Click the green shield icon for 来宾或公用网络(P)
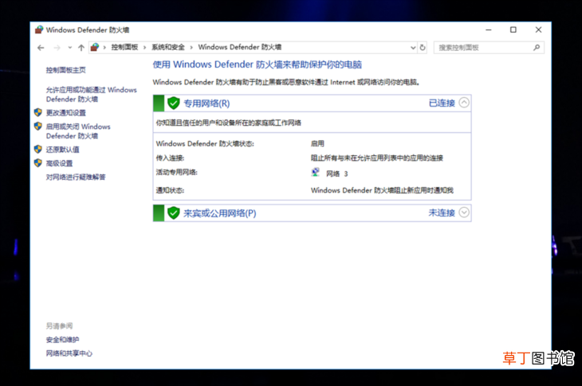 click(173, 213)
